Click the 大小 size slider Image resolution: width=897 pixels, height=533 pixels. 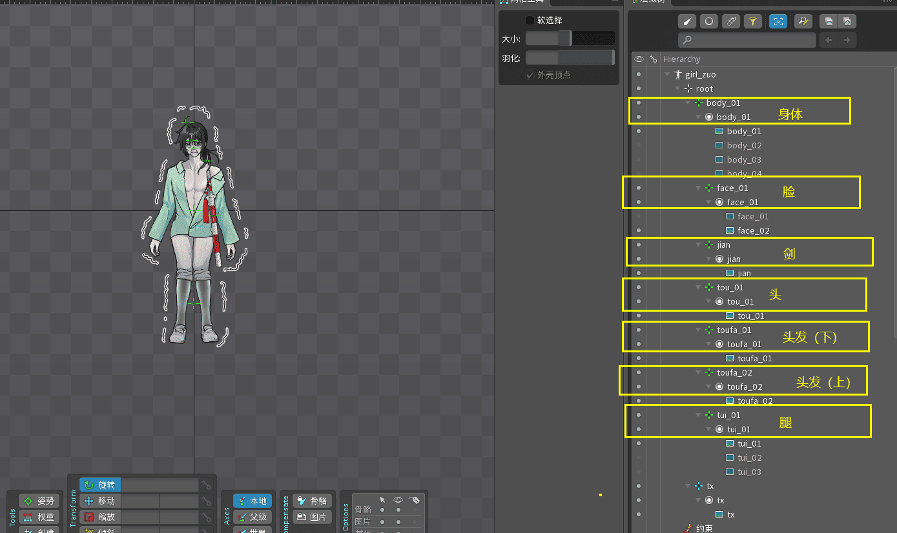tap(570, 39)
